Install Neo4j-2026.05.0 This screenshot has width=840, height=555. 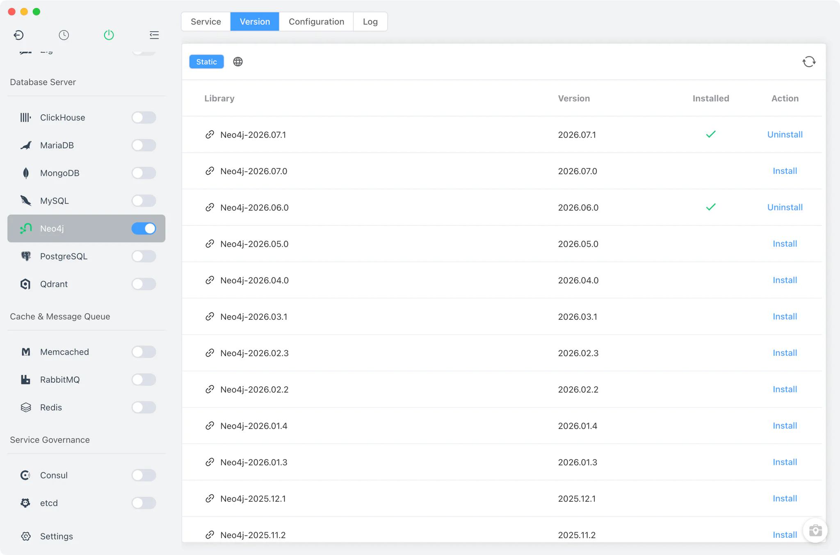coord(785,244)
